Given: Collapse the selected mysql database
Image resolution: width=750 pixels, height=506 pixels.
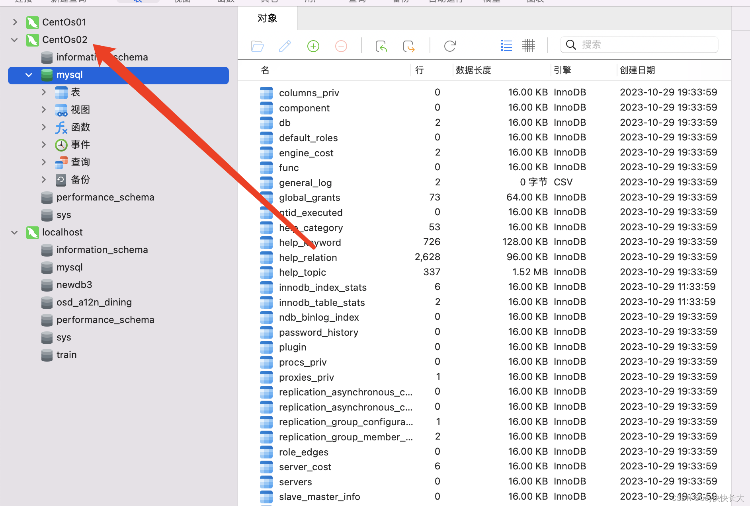Looking at the screenshot, I should [x=29, y=75].
